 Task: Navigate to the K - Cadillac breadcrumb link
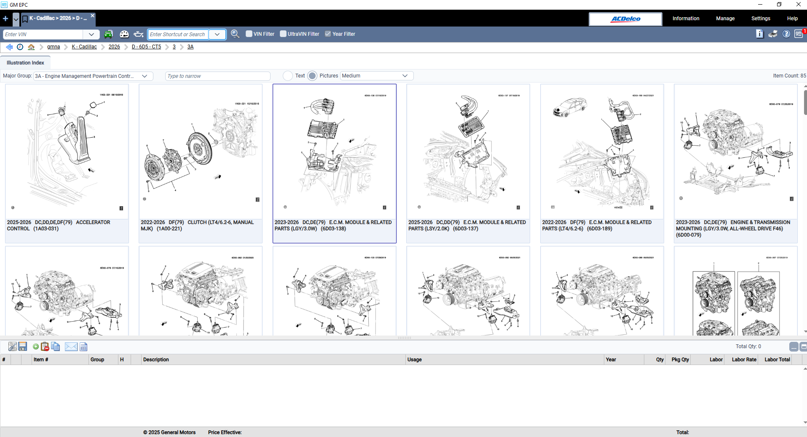84,47
